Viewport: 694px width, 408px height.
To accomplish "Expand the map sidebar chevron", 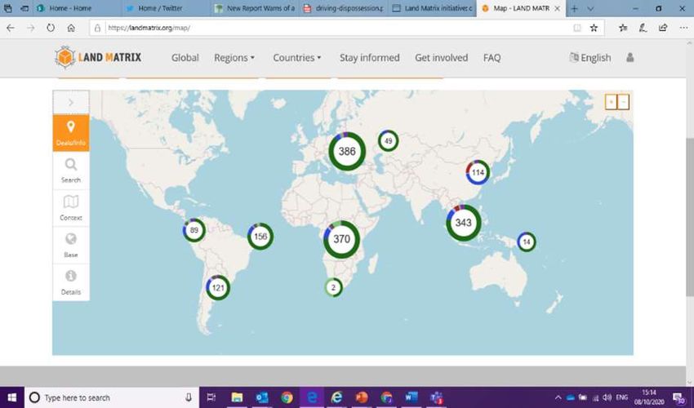I will point(71,102).
